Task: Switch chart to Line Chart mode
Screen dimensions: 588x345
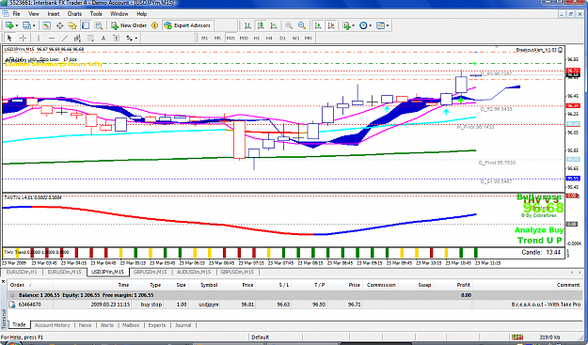Action: [x=274, y=25]
